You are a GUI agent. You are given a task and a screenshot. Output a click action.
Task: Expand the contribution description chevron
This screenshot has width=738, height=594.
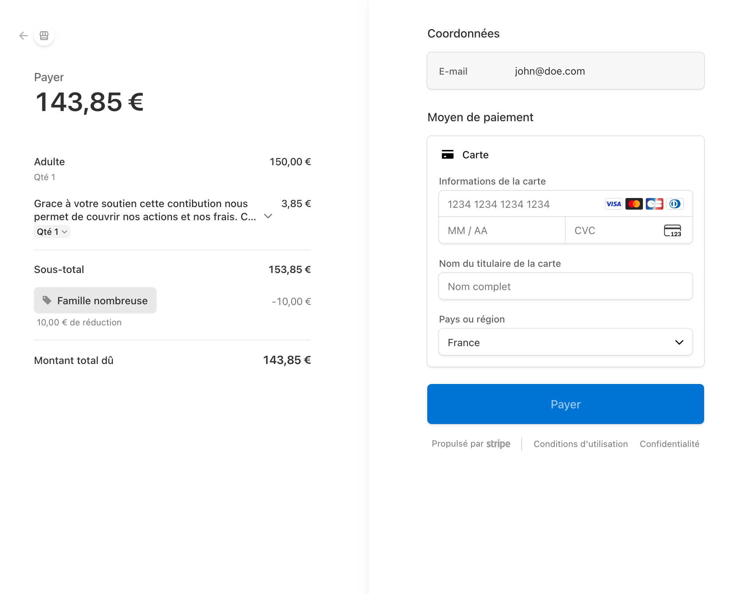(268, 216)
